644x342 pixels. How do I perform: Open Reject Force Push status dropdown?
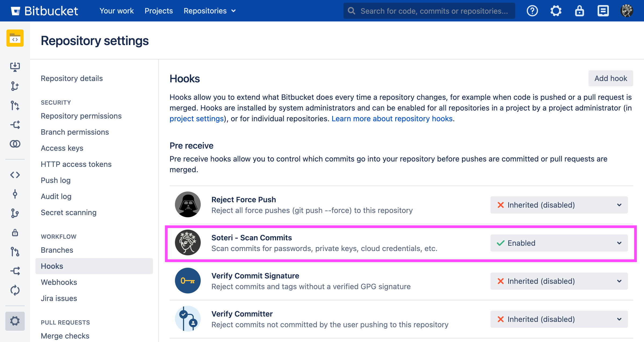pos(559,205)
